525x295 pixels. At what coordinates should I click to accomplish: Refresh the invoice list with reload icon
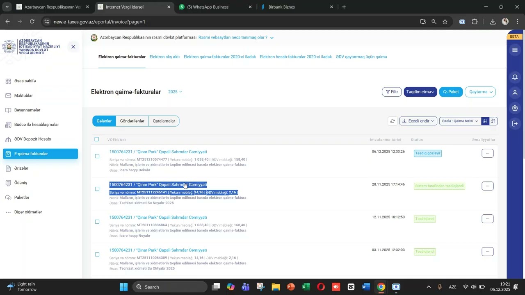pyautogui.click(x=393, y=121)
